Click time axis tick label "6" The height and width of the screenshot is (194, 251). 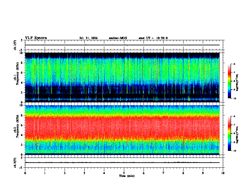[x=144, y=173]
